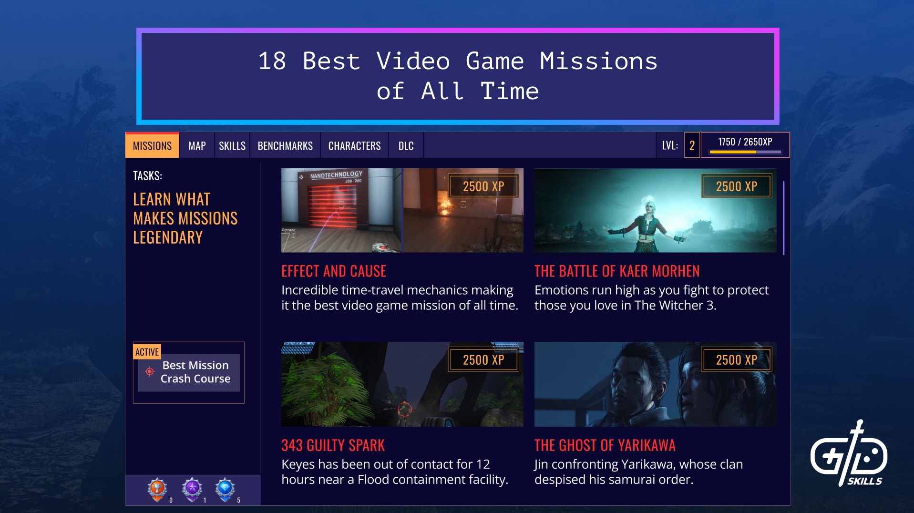Click THE BATTLE OF KAER MORHEN title
Image resolution: width=914 pixels, height=513 pixels.
tap(617, 271)
